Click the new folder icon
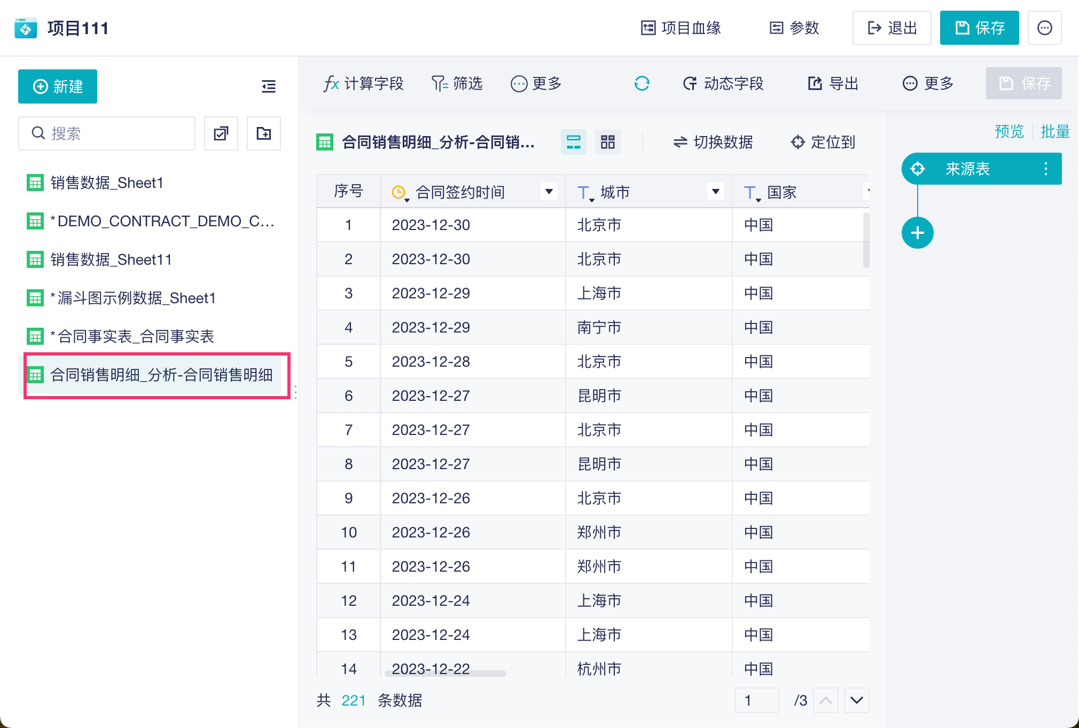 263,133
